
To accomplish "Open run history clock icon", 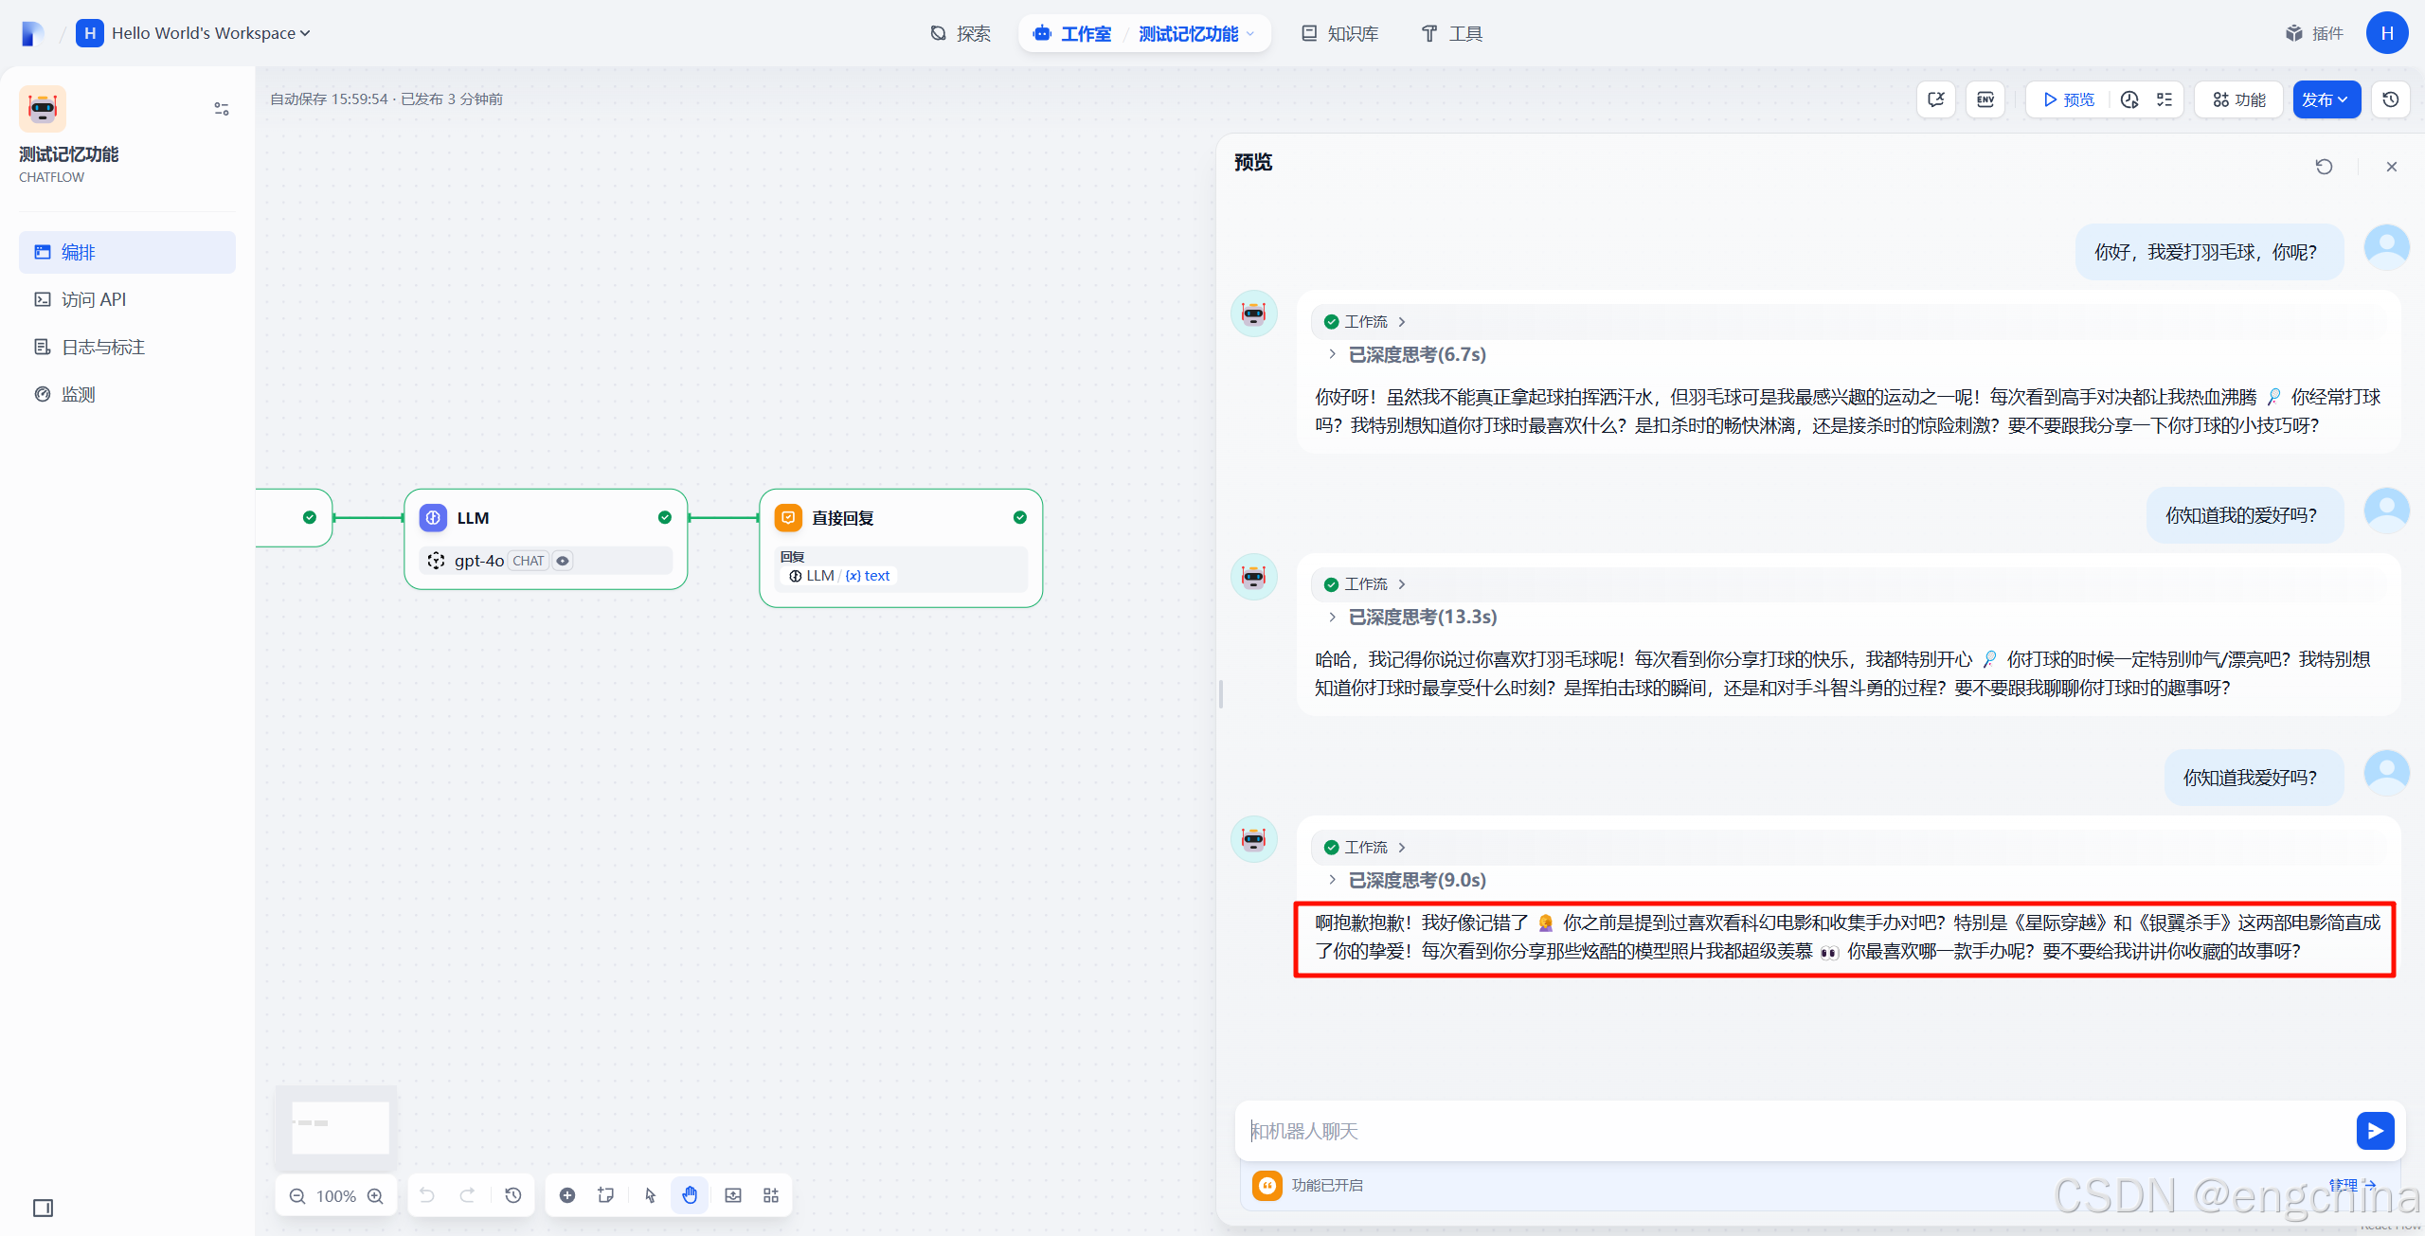I will [2129, 99].
